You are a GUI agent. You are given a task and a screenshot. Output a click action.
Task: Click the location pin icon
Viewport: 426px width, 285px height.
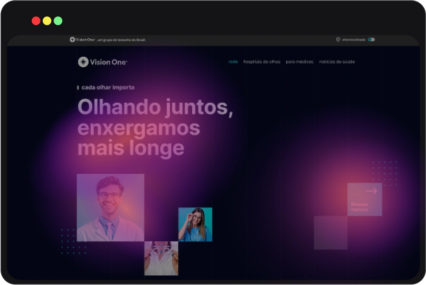338,39
